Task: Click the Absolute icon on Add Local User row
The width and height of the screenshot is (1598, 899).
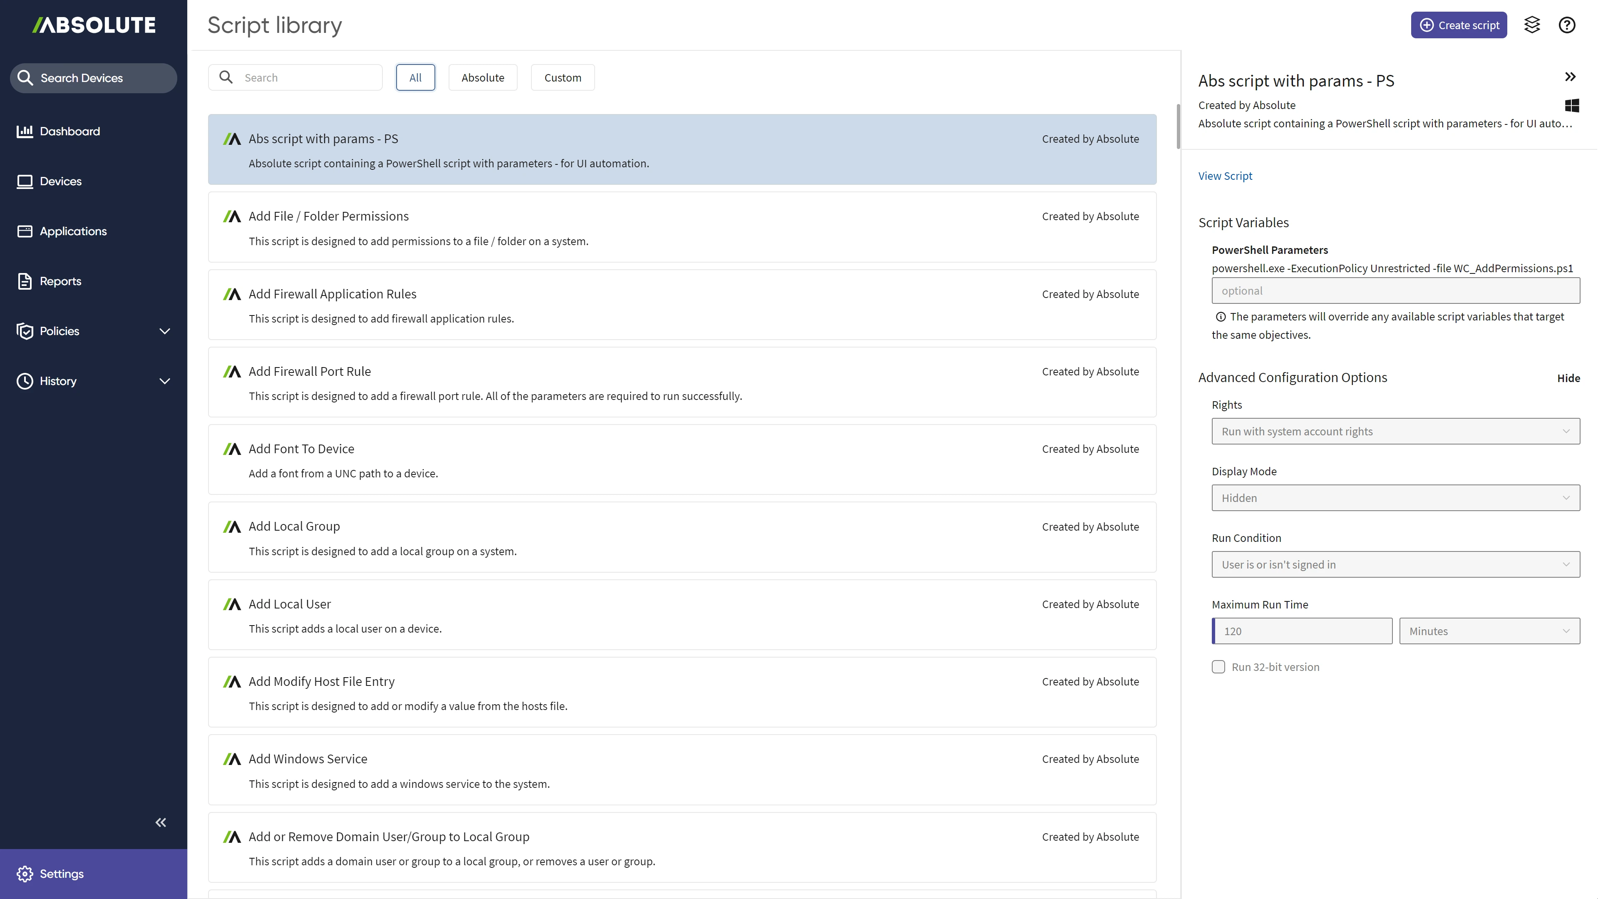Action: tap(232, 604)
